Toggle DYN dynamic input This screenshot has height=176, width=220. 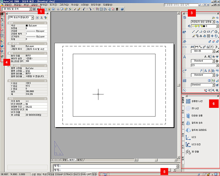(x=83, y=174)
